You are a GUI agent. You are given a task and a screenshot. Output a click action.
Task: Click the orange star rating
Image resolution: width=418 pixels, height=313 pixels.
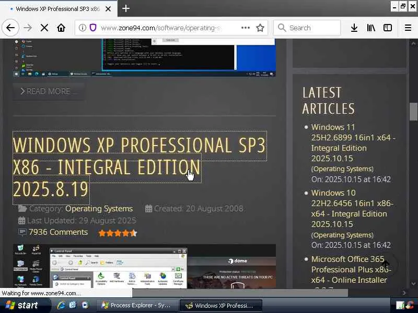[118, 233]
